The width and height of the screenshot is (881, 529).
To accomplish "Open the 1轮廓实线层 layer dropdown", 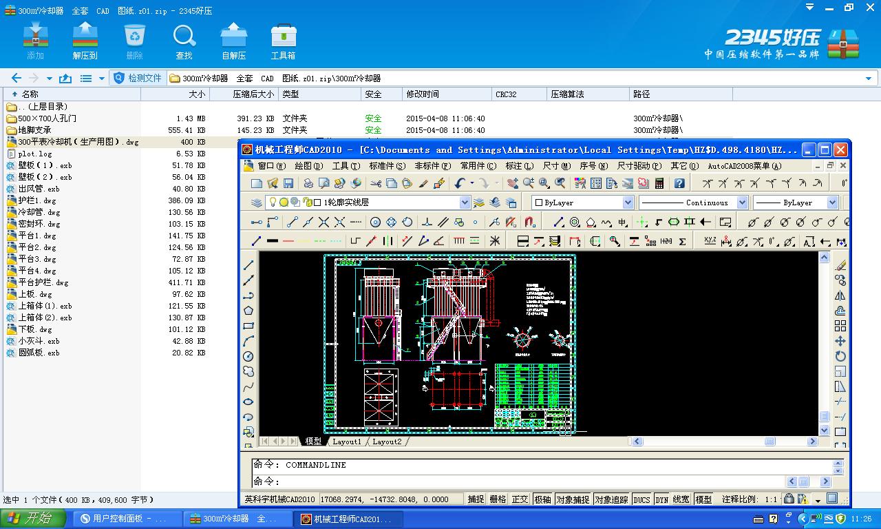I will tap(465, 202).
